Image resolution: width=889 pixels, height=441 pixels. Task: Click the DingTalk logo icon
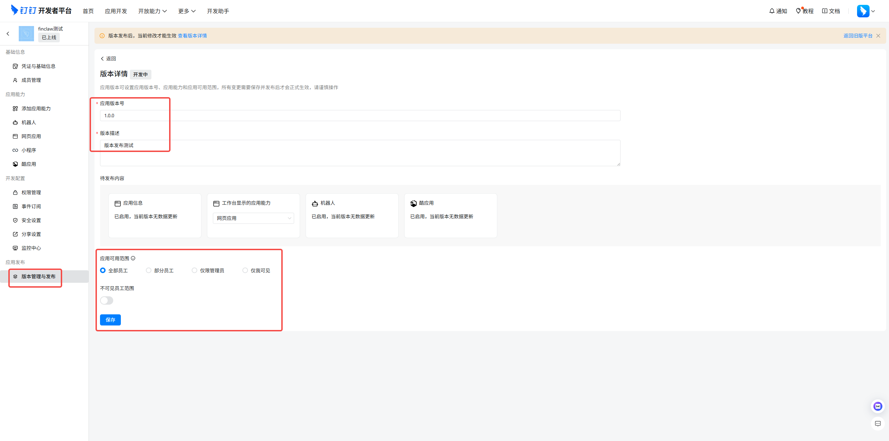(14, 10)
